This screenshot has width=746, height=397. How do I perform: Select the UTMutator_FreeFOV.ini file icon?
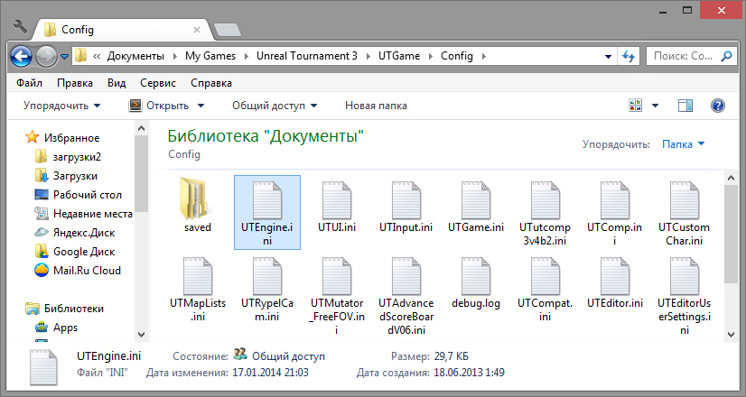[337, 276]
